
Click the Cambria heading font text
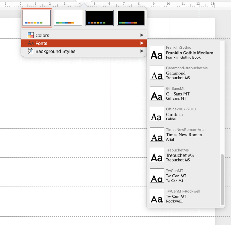point(174,114)
